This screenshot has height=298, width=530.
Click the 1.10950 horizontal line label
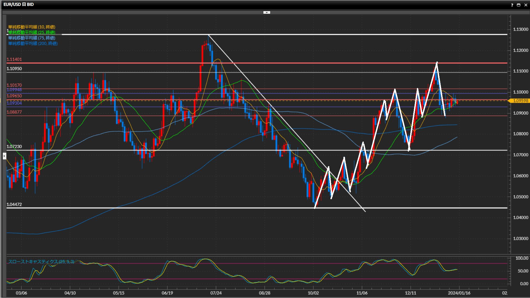tap(14, 69)
